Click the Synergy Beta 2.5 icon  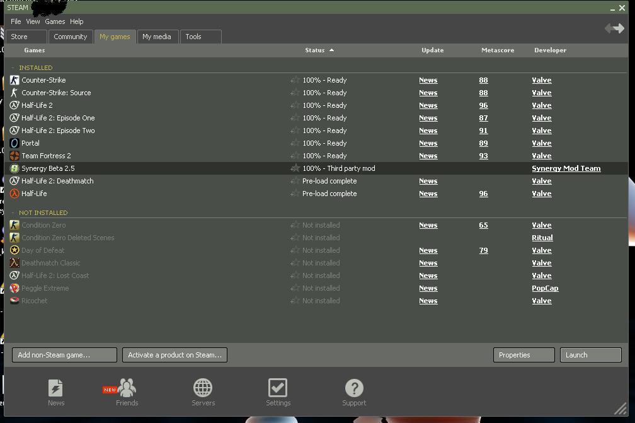(x=14, y=168)
